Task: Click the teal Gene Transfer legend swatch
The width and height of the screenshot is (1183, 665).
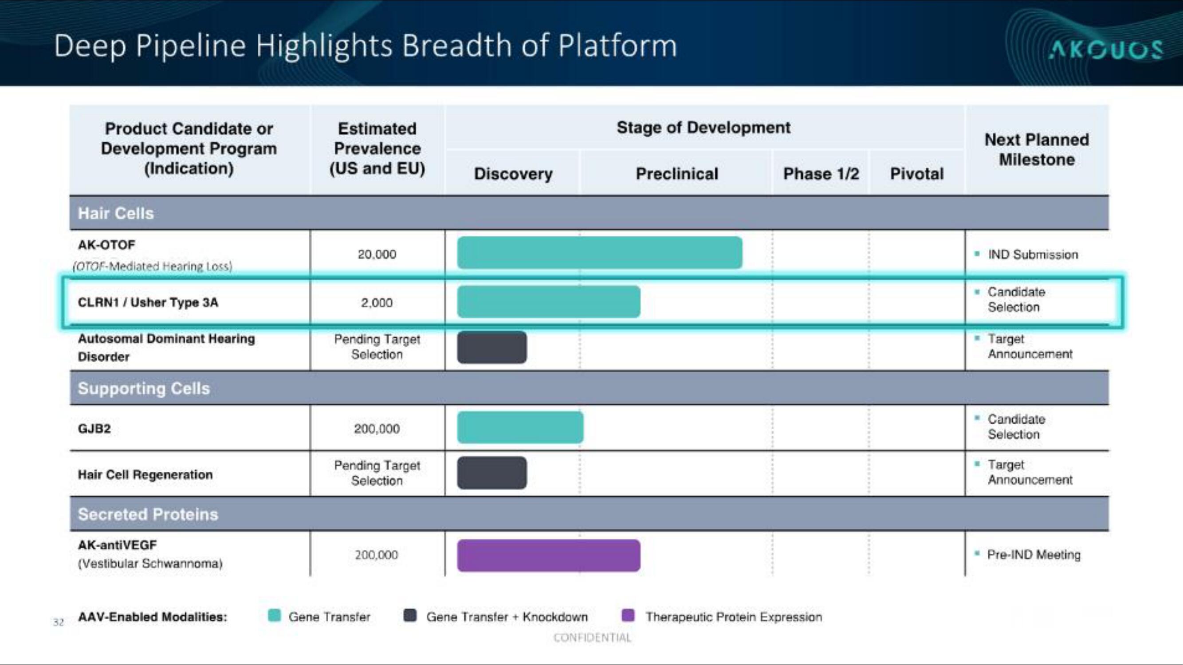Action: pyautogui.click(x=274, y=615)
